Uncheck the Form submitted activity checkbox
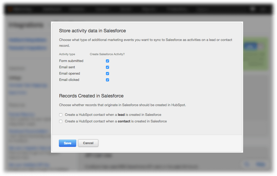 coord(107,61)
